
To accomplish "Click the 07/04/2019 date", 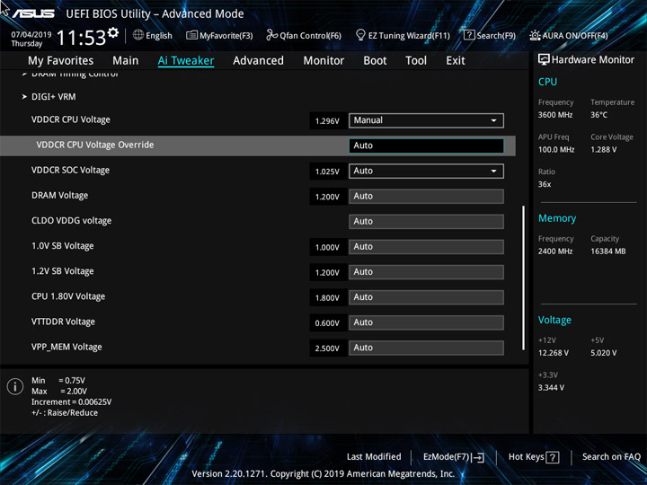I will click(31, 35).
